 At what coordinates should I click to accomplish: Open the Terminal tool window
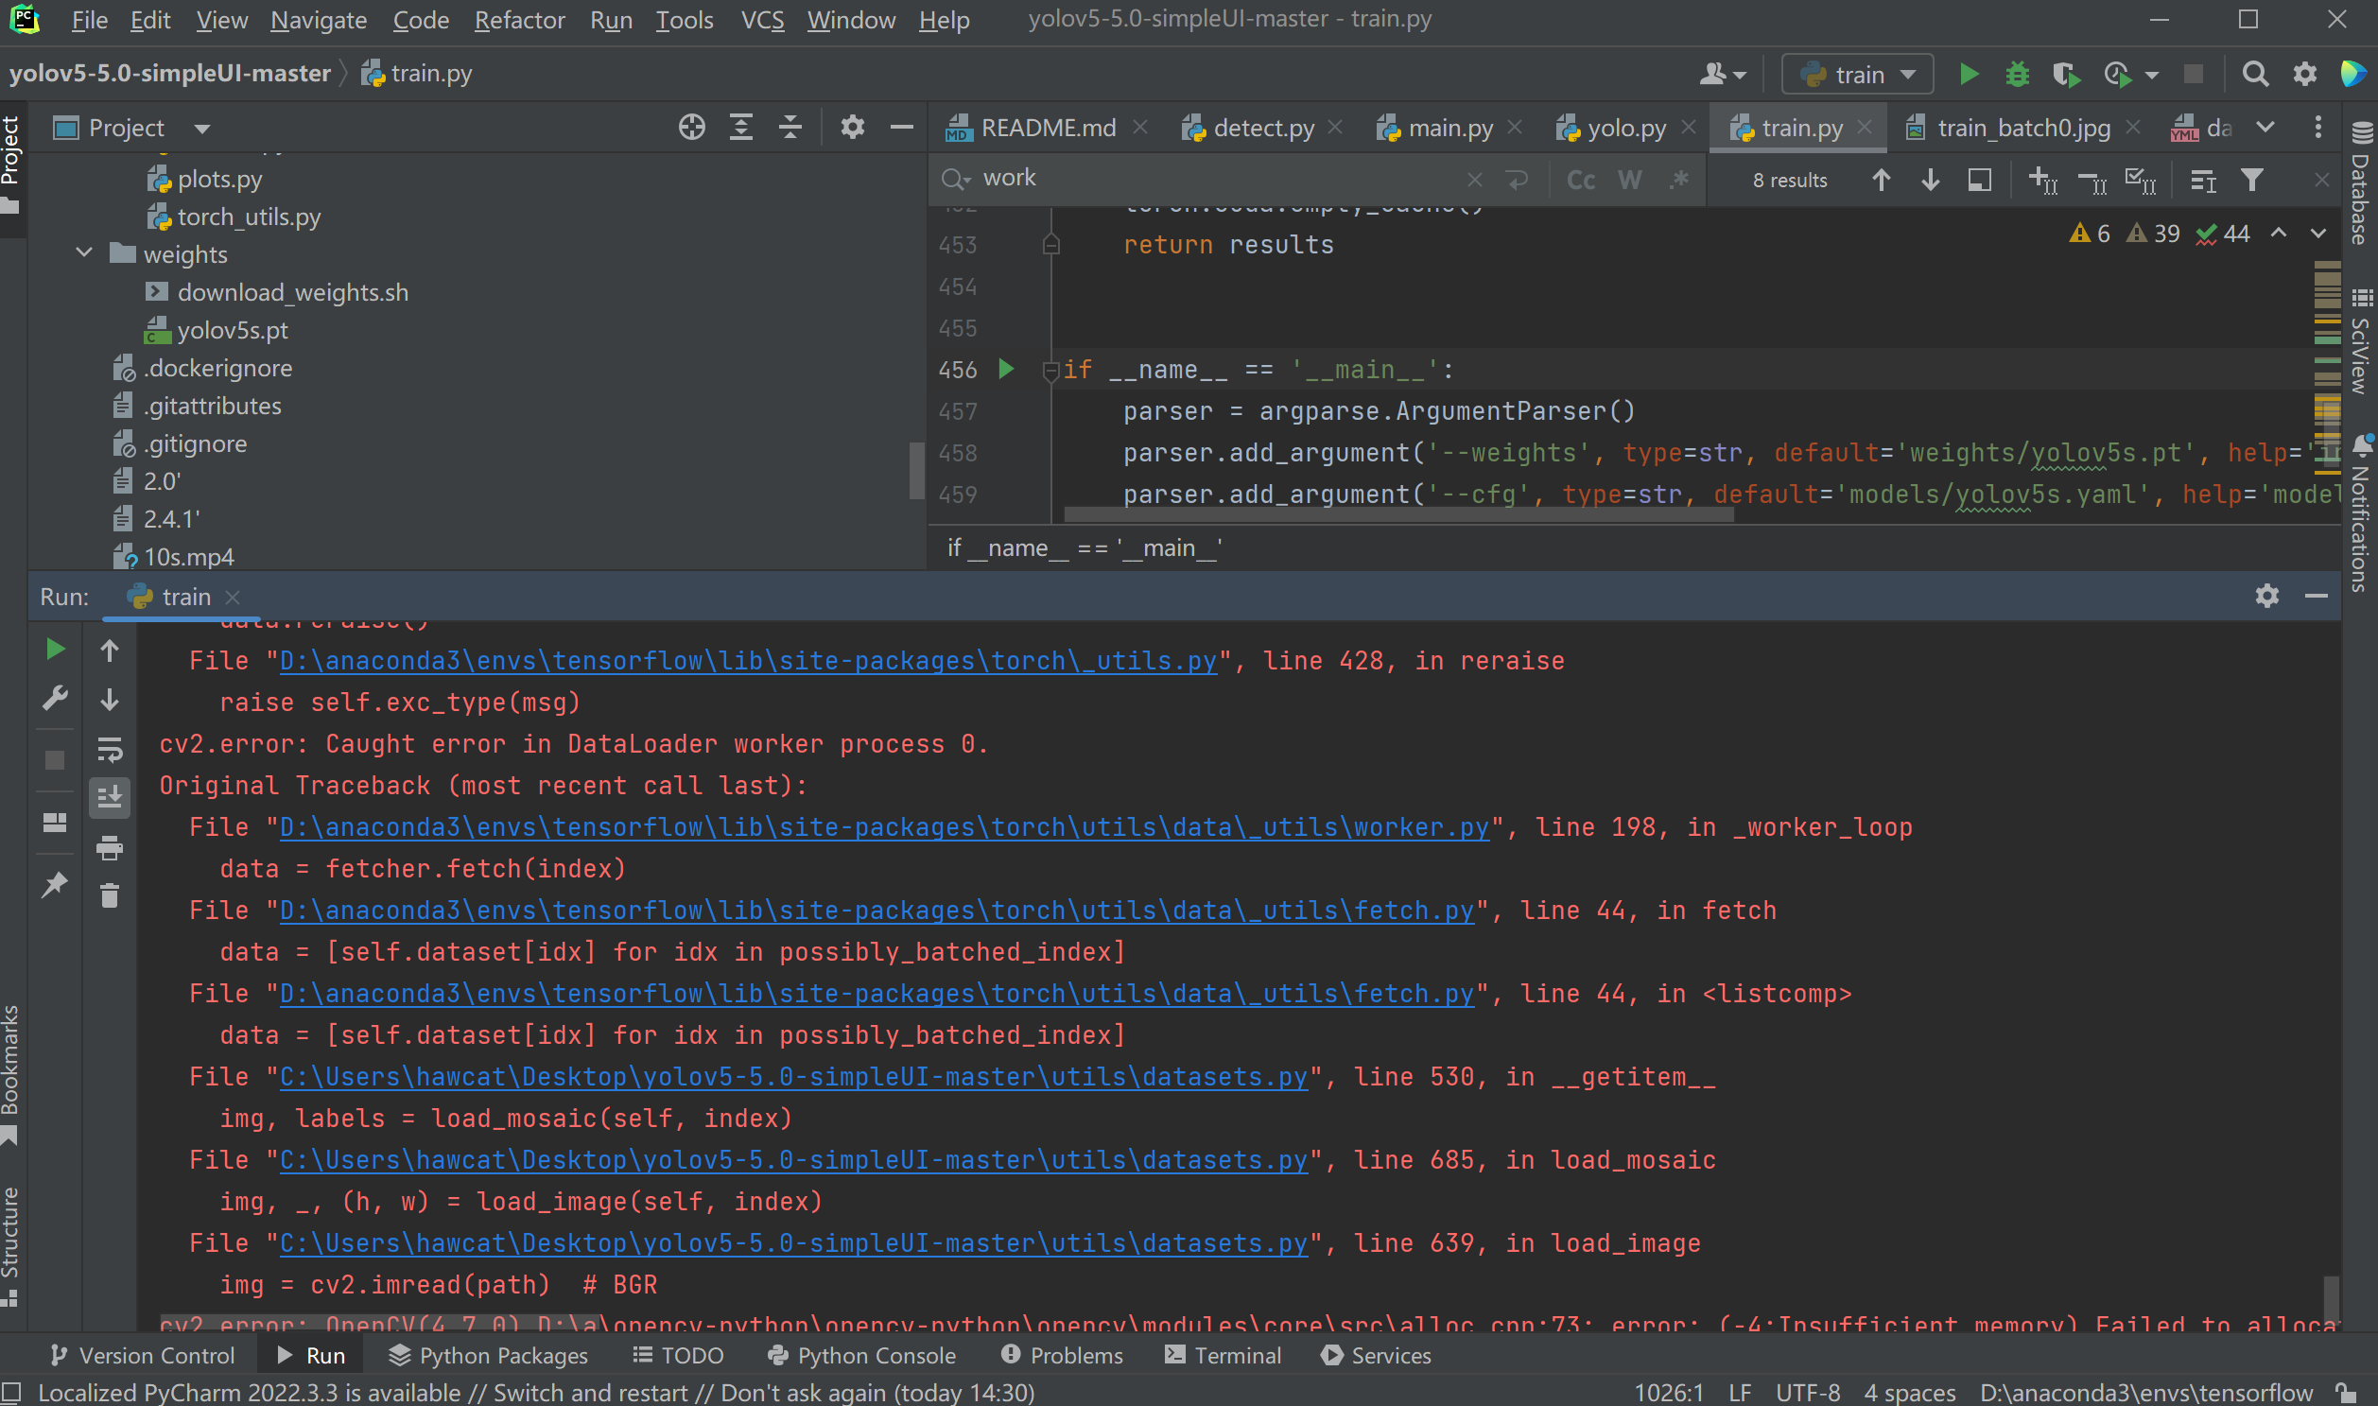pyautogui.click(x=1223, y=1356)
